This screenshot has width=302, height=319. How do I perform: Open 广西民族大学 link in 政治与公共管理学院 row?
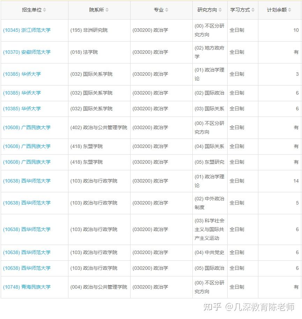tap(27, 127)
